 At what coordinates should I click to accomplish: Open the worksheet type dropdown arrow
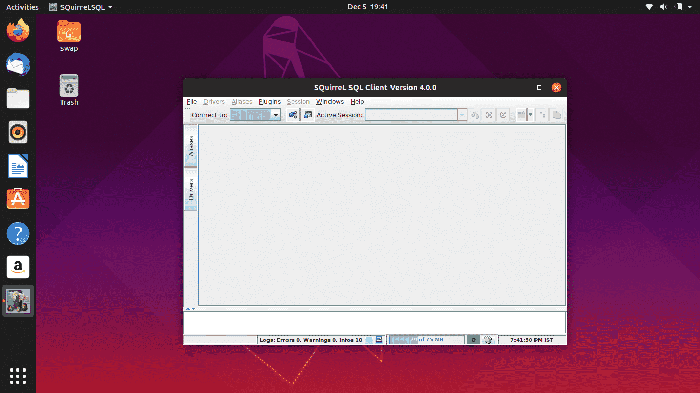pyautogui.click(x=530, y=115)
